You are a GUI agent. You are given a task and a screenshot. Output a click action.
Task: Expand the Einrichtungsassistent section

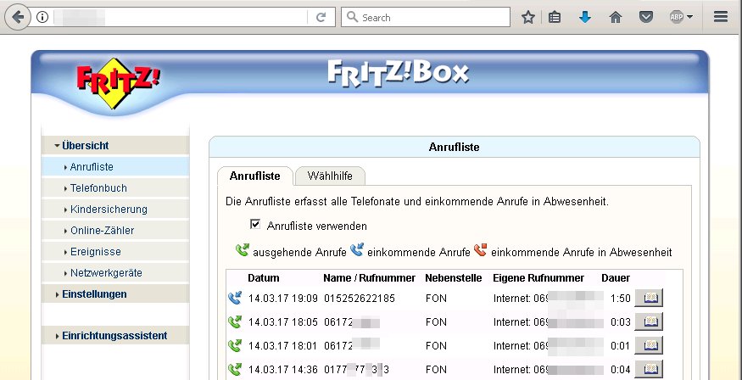115,336
